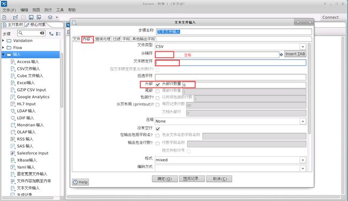Toggle the 分页布局 (printout)? checkbox

(157, 105)
